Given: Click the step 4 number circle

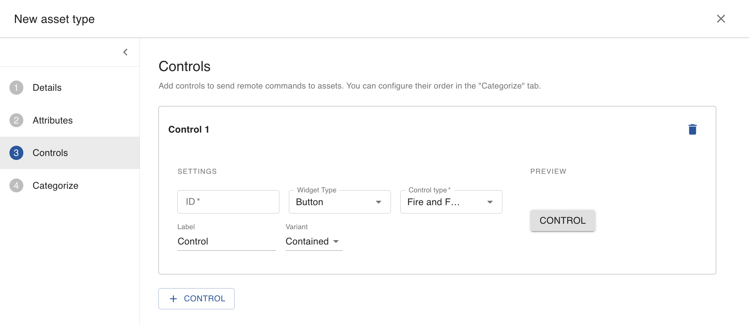Looking at the screenshot, I should tap(16, 185).
